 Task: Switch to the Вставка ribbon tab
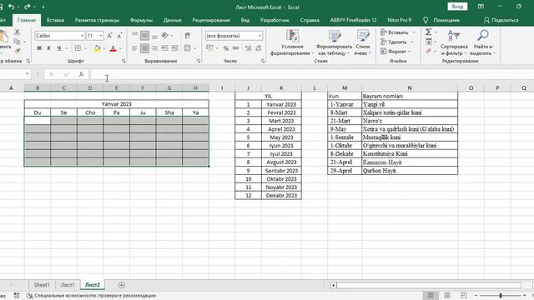(x=55, y=20)
